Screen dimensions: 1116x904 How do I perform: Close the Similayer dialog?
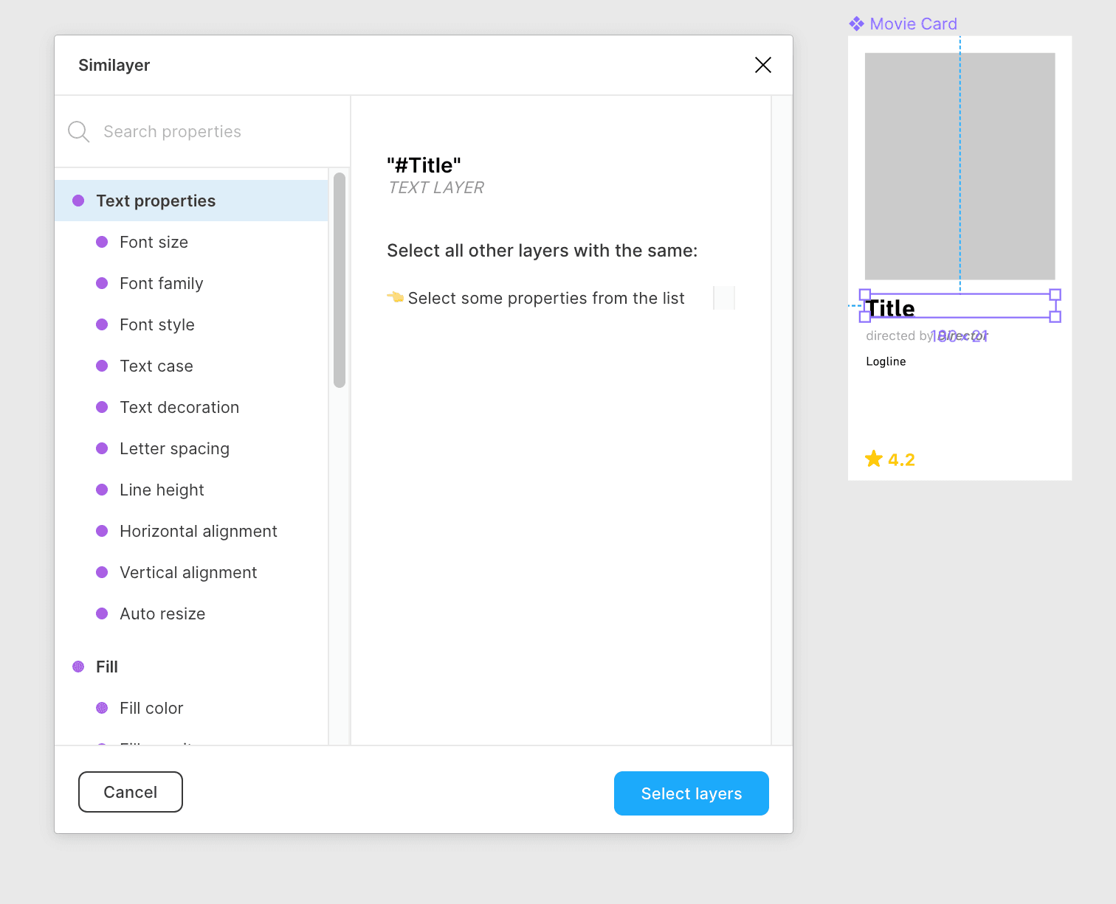[x=762, y=65]
